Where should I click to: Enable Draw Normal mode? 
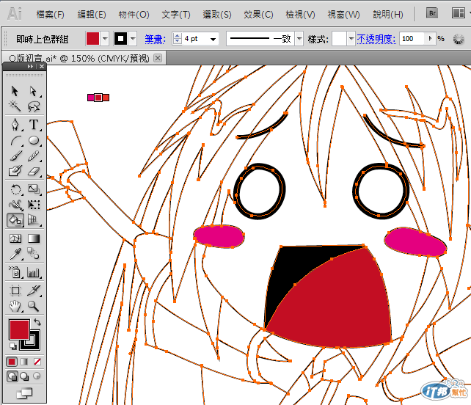coord(12,376)
